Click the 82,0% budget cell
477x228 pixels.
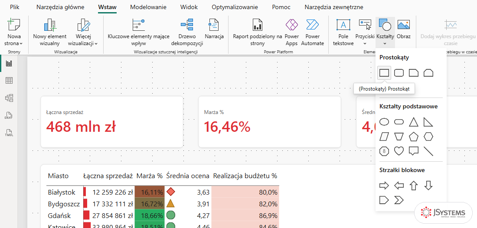245,204
